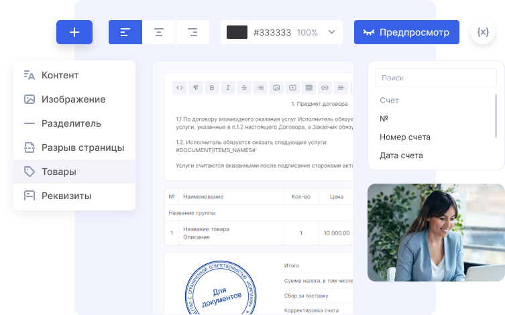Viewport: 505px width, 315px height.
Task: Click the 'Предпросмотр' preview button
Action: coord(406,32)
